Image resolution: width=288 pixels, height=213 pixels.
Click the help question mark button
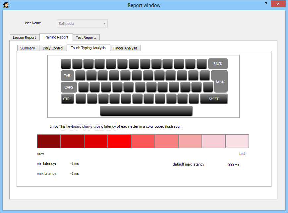(x=266, y=4)
